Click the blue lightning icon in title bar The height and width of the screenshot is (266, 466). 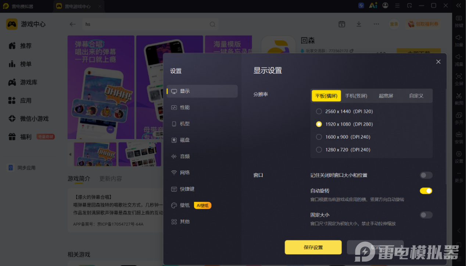click(361, 6)
